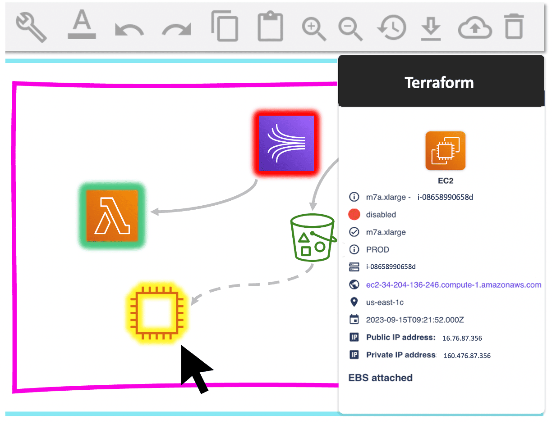Click the private IP value 160.476.87.356
This screenshot has height=424, width=552.
(x=467, y=356)
